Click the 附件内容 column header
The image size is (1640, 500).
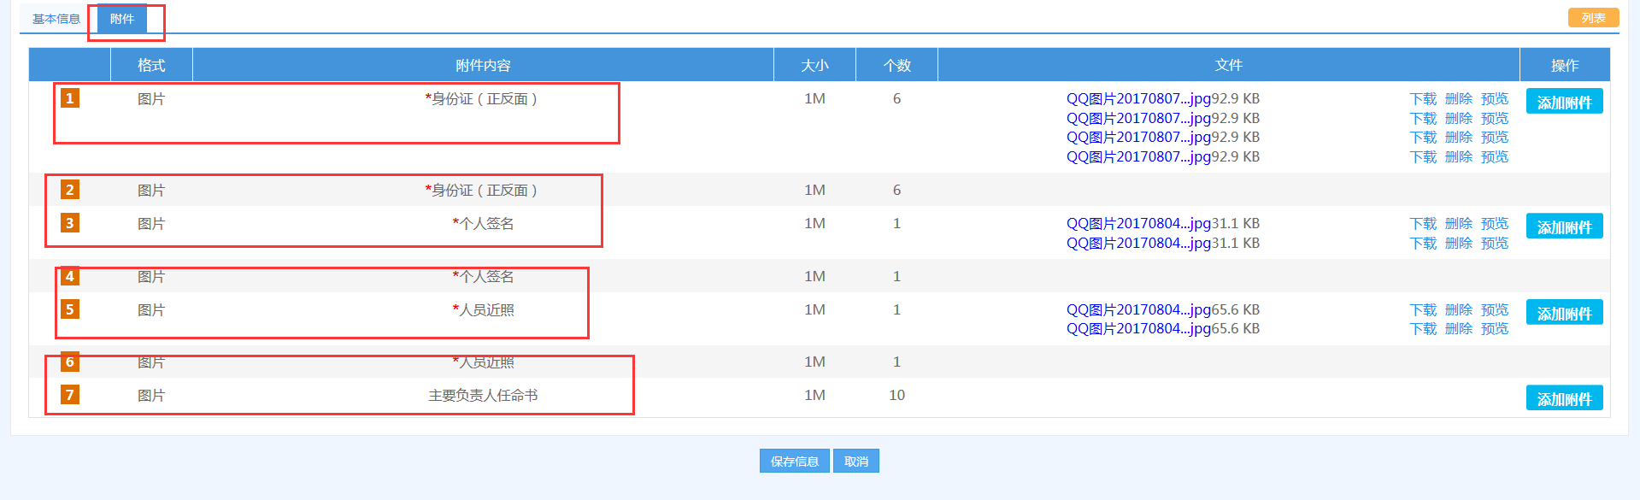pos(483,66)
